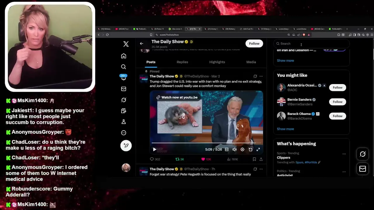
Task: Bookmark the pinned post
Action: [x=254, y=159]
